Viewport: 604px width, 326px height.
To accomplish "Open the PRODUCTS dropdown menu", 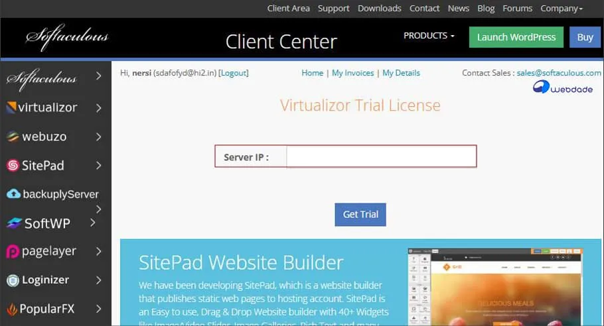I will [429, 36].
